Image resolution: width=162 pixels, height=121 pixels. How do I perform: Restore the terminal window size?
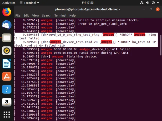(151, 9)
